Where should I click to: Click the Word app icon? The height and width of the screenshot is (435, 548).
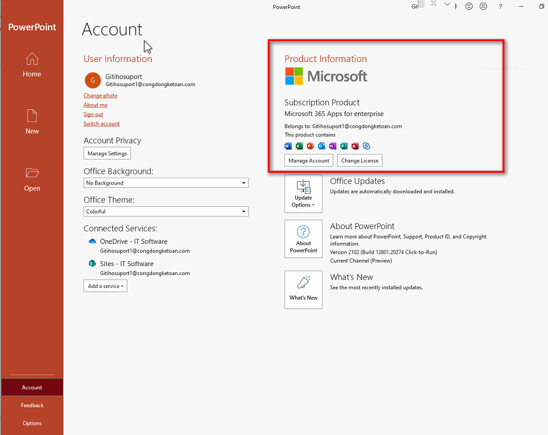288,146
